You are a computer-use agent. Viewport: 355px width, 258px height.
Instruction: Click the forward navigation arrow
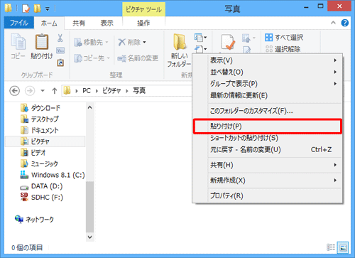(x=30, y=91)
